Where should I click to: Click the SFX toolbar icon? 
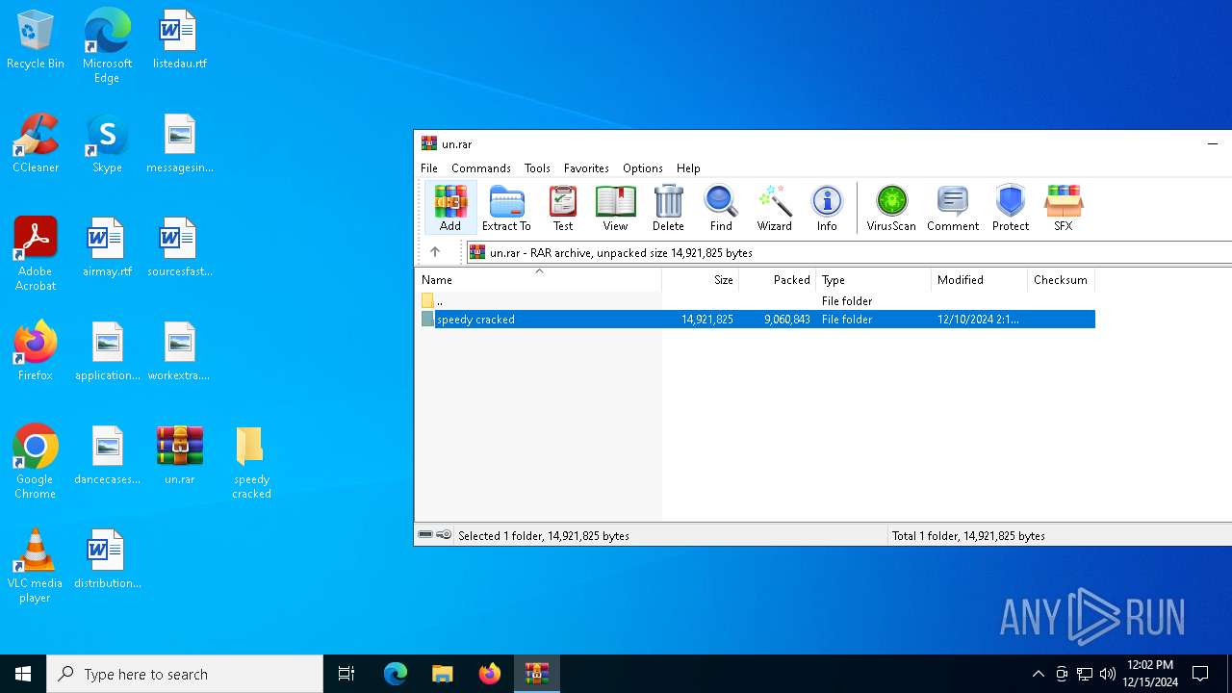[1064, 208]
